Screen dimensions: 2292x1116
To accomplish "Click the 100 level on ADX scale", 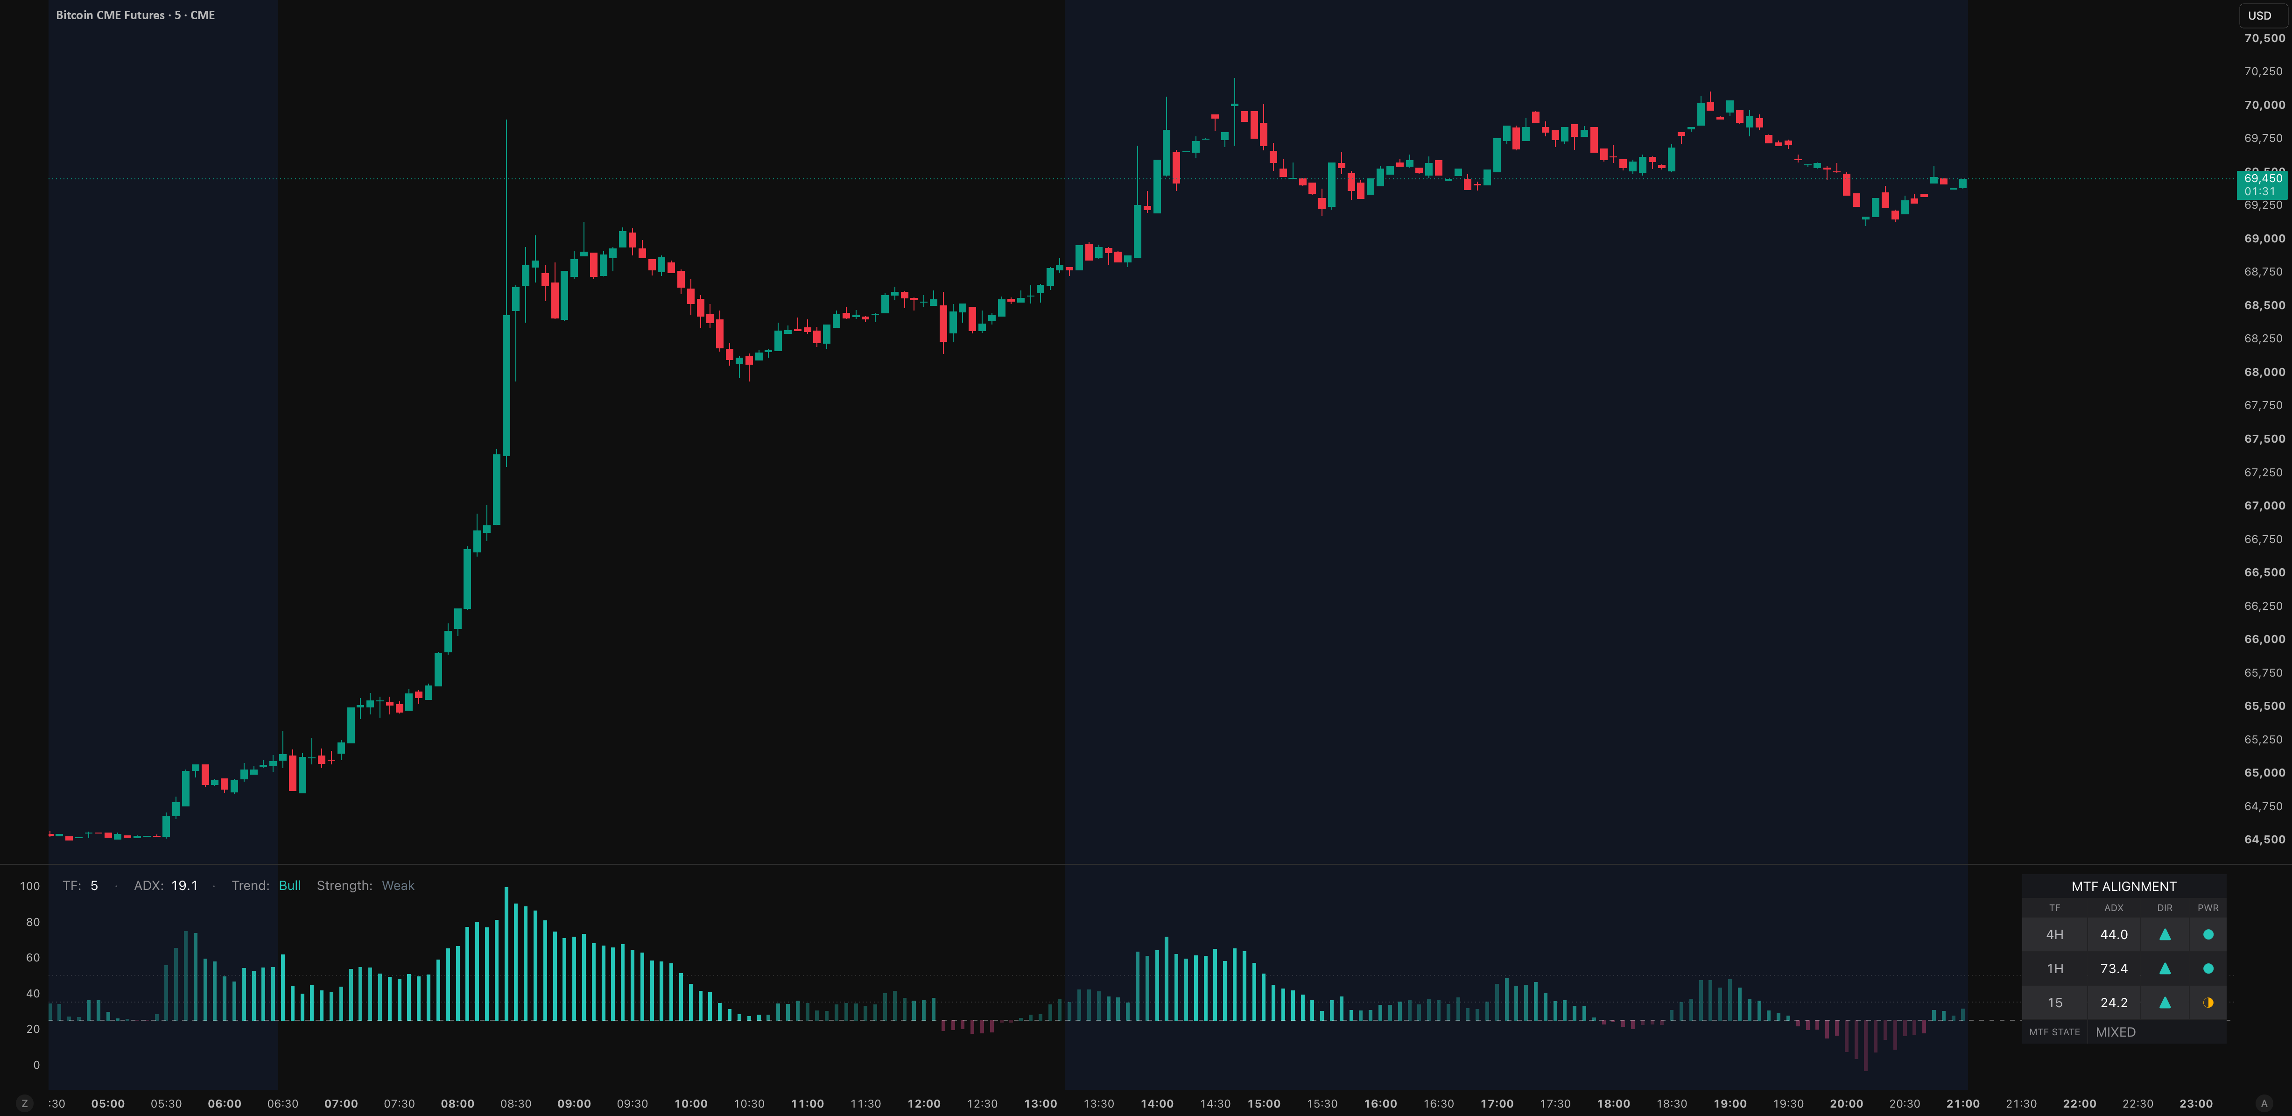I will 29,885.
